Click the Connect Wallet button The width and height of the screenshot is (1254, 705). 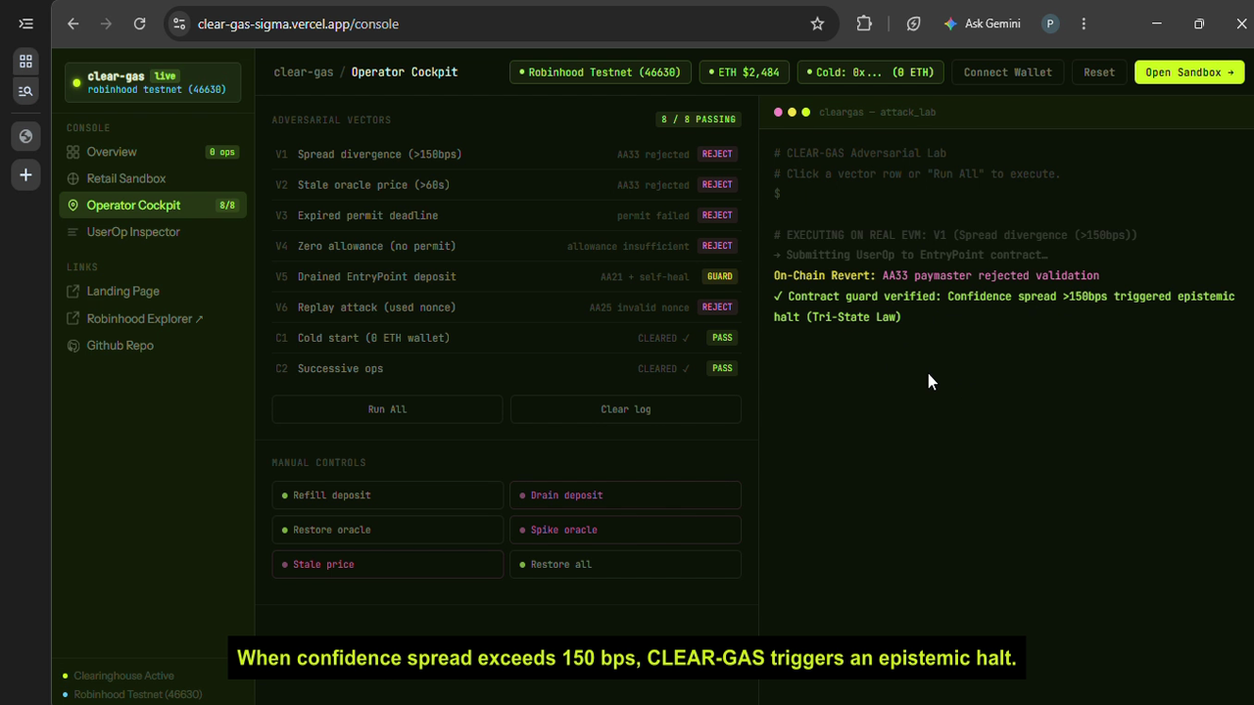[x=1007, y=72]
